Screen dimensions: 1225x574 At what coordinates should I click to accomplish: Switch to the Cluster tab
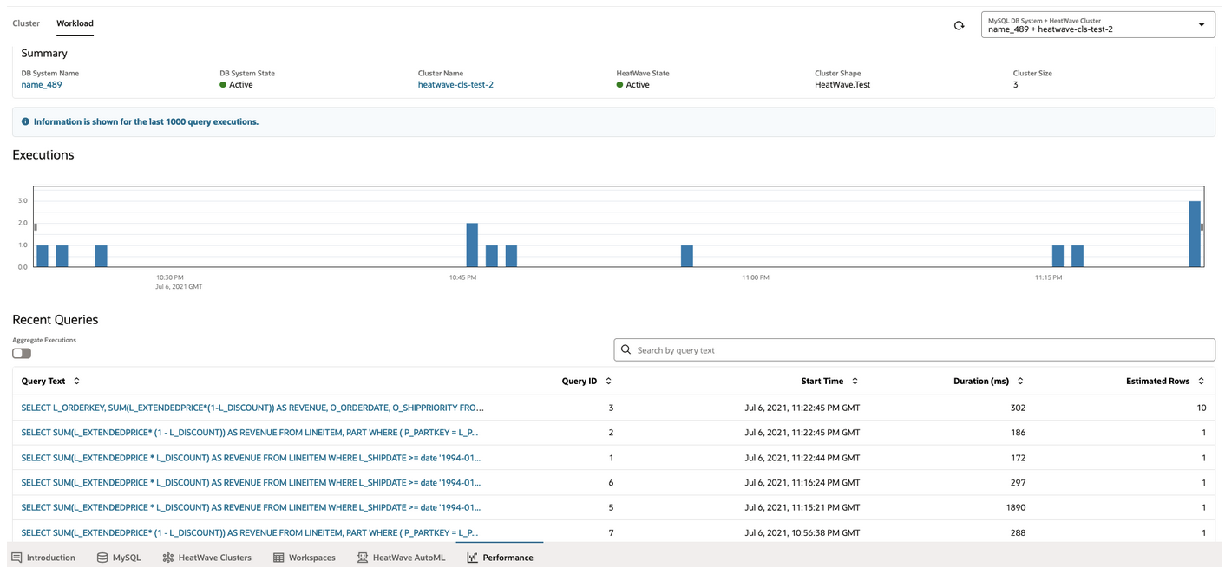pyautogui.click(x=26, y=23)
